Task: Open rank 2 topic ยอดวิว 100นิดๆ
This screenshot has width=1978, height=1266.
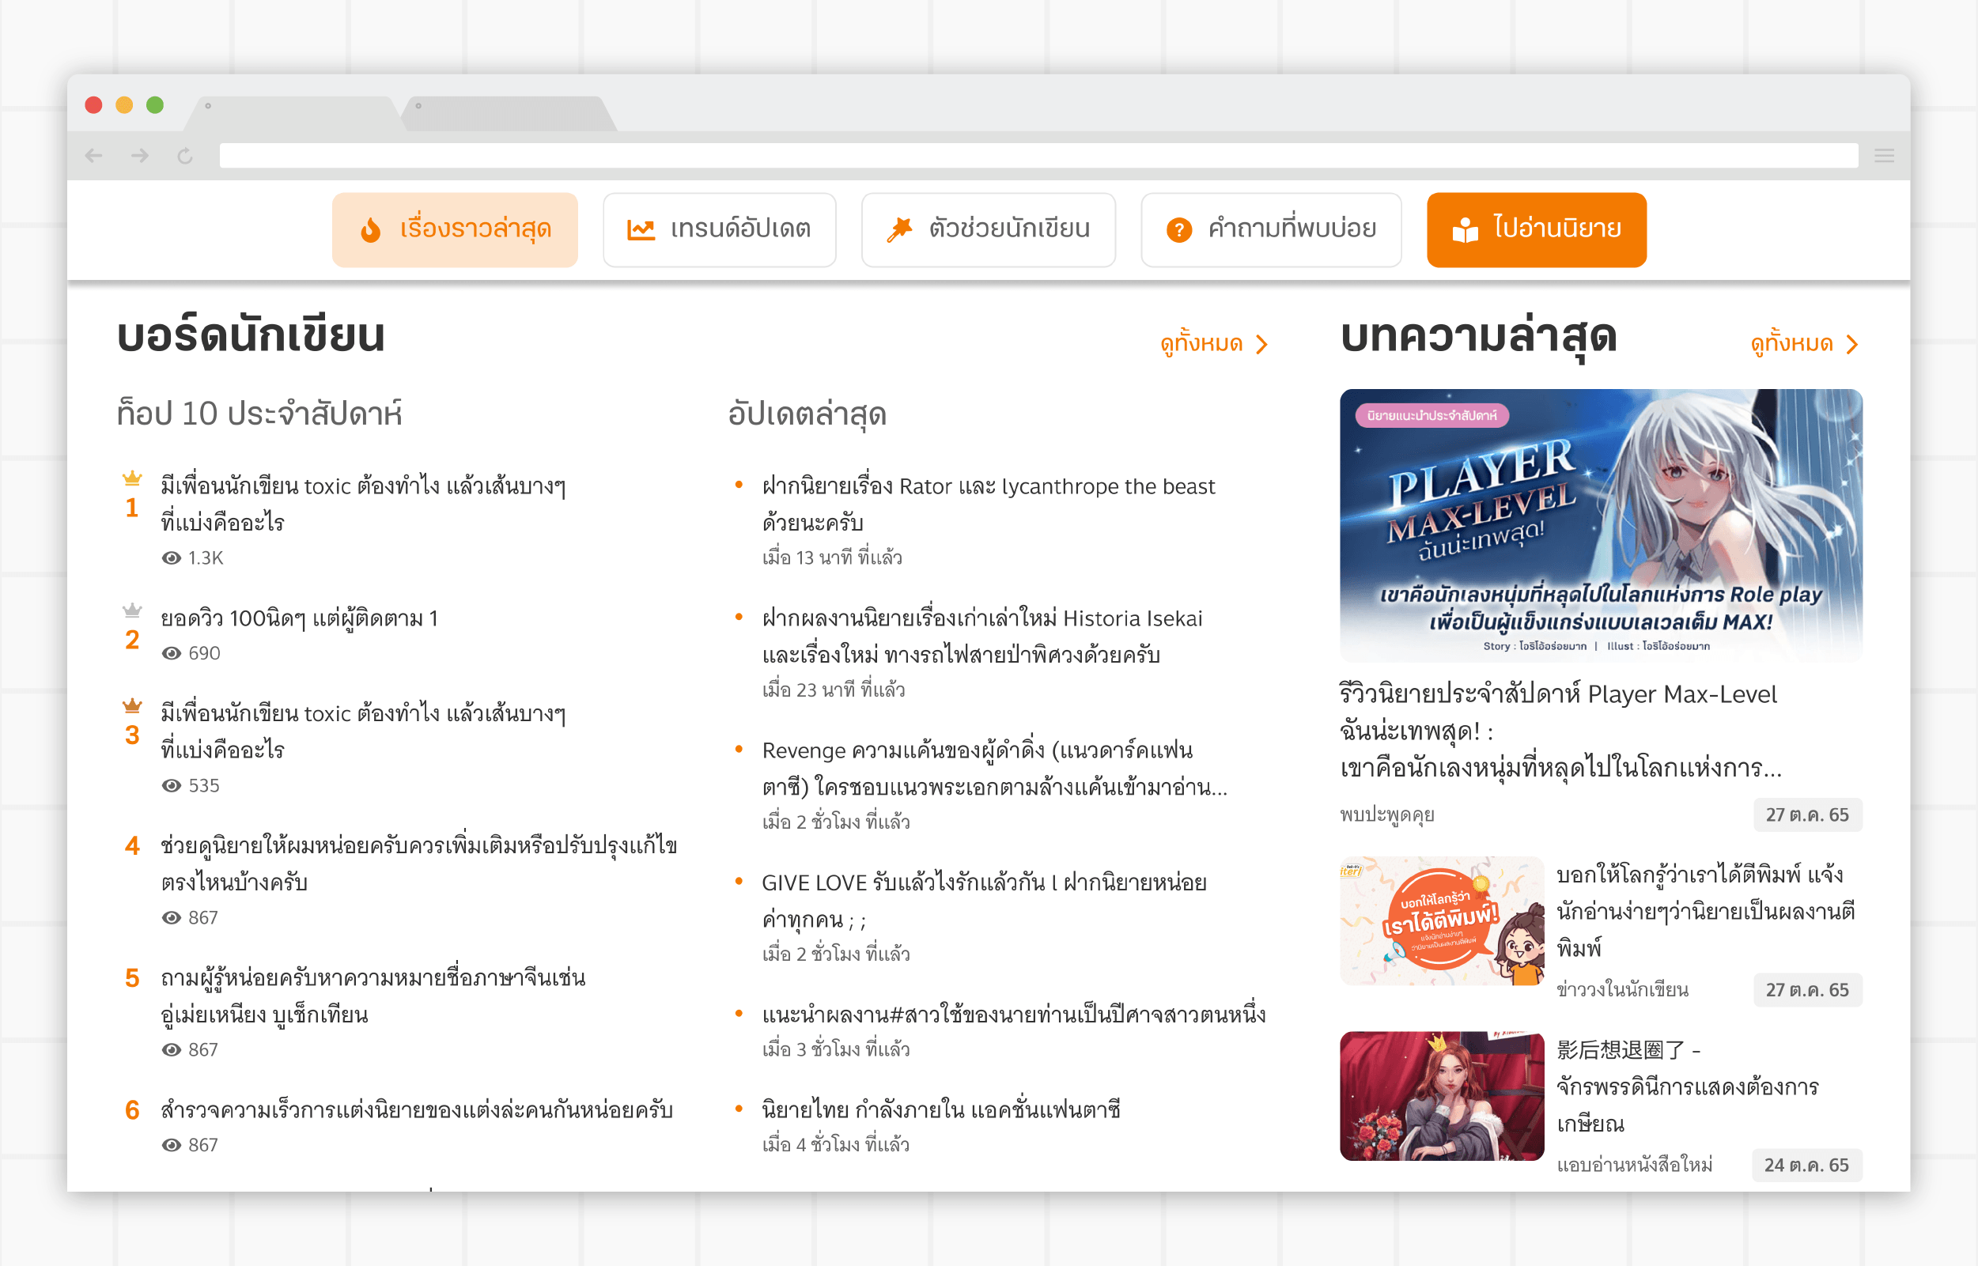Action: pyautogui.click(x=299, y=618)
